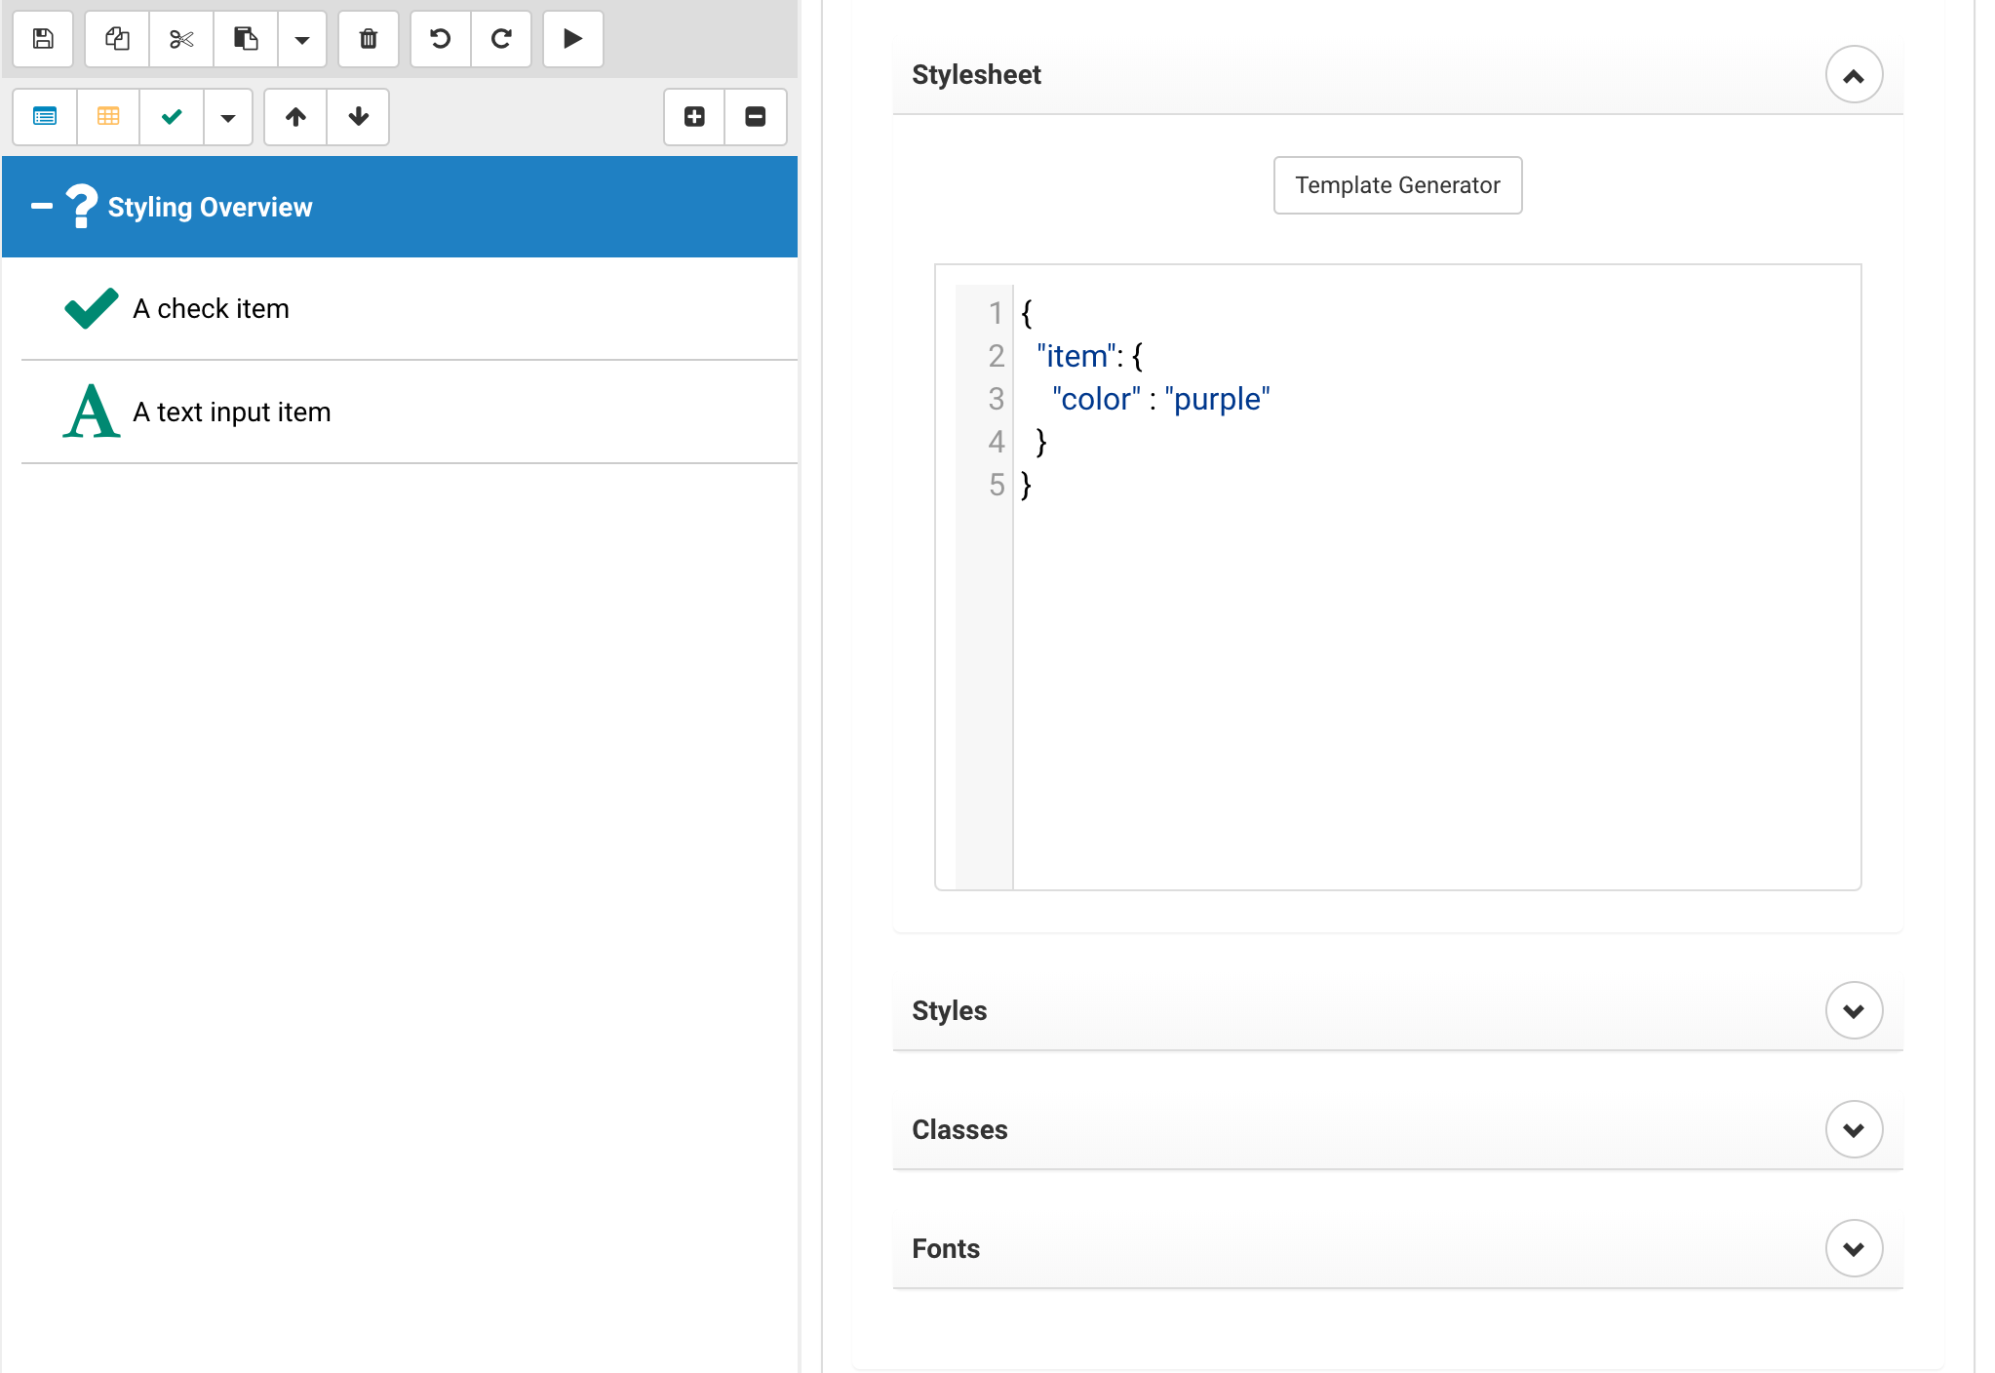This screenshot has width=1995, height=1373.
Task: Collapse all items with minus button
Action: coord(756,117)
